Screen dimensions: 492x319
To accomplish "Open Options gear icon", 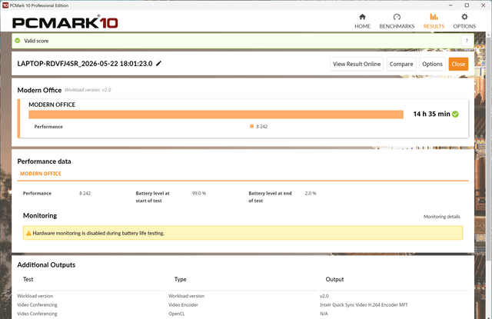I will tap(464, 17).
